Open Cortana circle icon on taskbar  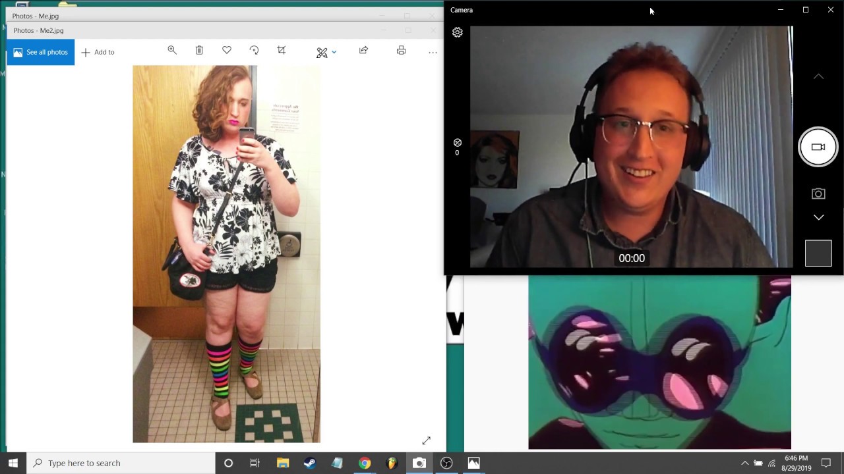coord(228,463)
